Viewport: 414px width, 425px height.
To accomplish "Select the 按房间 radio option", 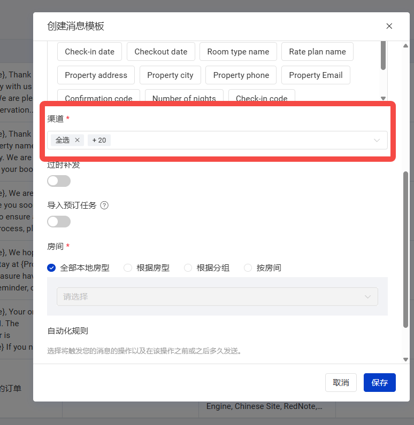I will pyautogui.click(x=248, y=268).
